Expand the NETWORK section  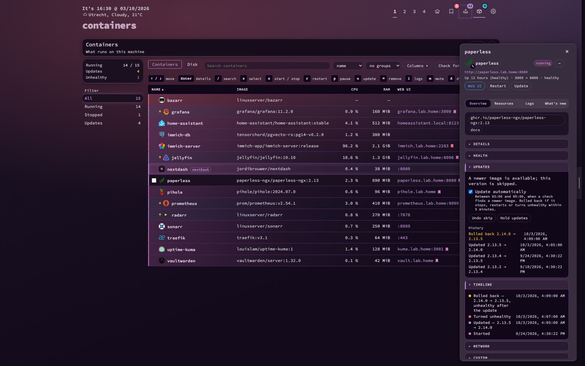516,346
